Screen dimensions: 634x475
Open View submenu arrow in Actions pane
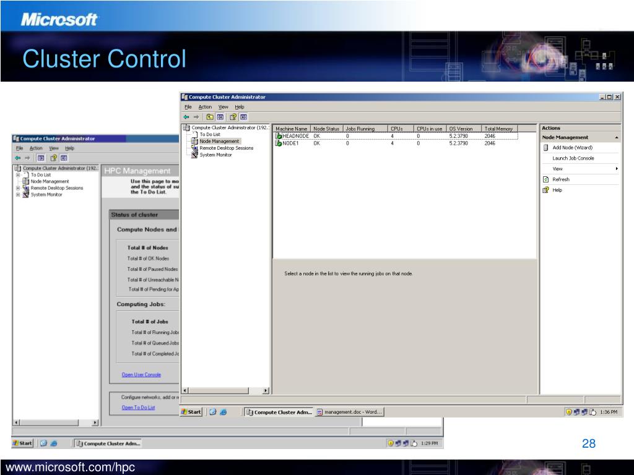pos(617,168)
